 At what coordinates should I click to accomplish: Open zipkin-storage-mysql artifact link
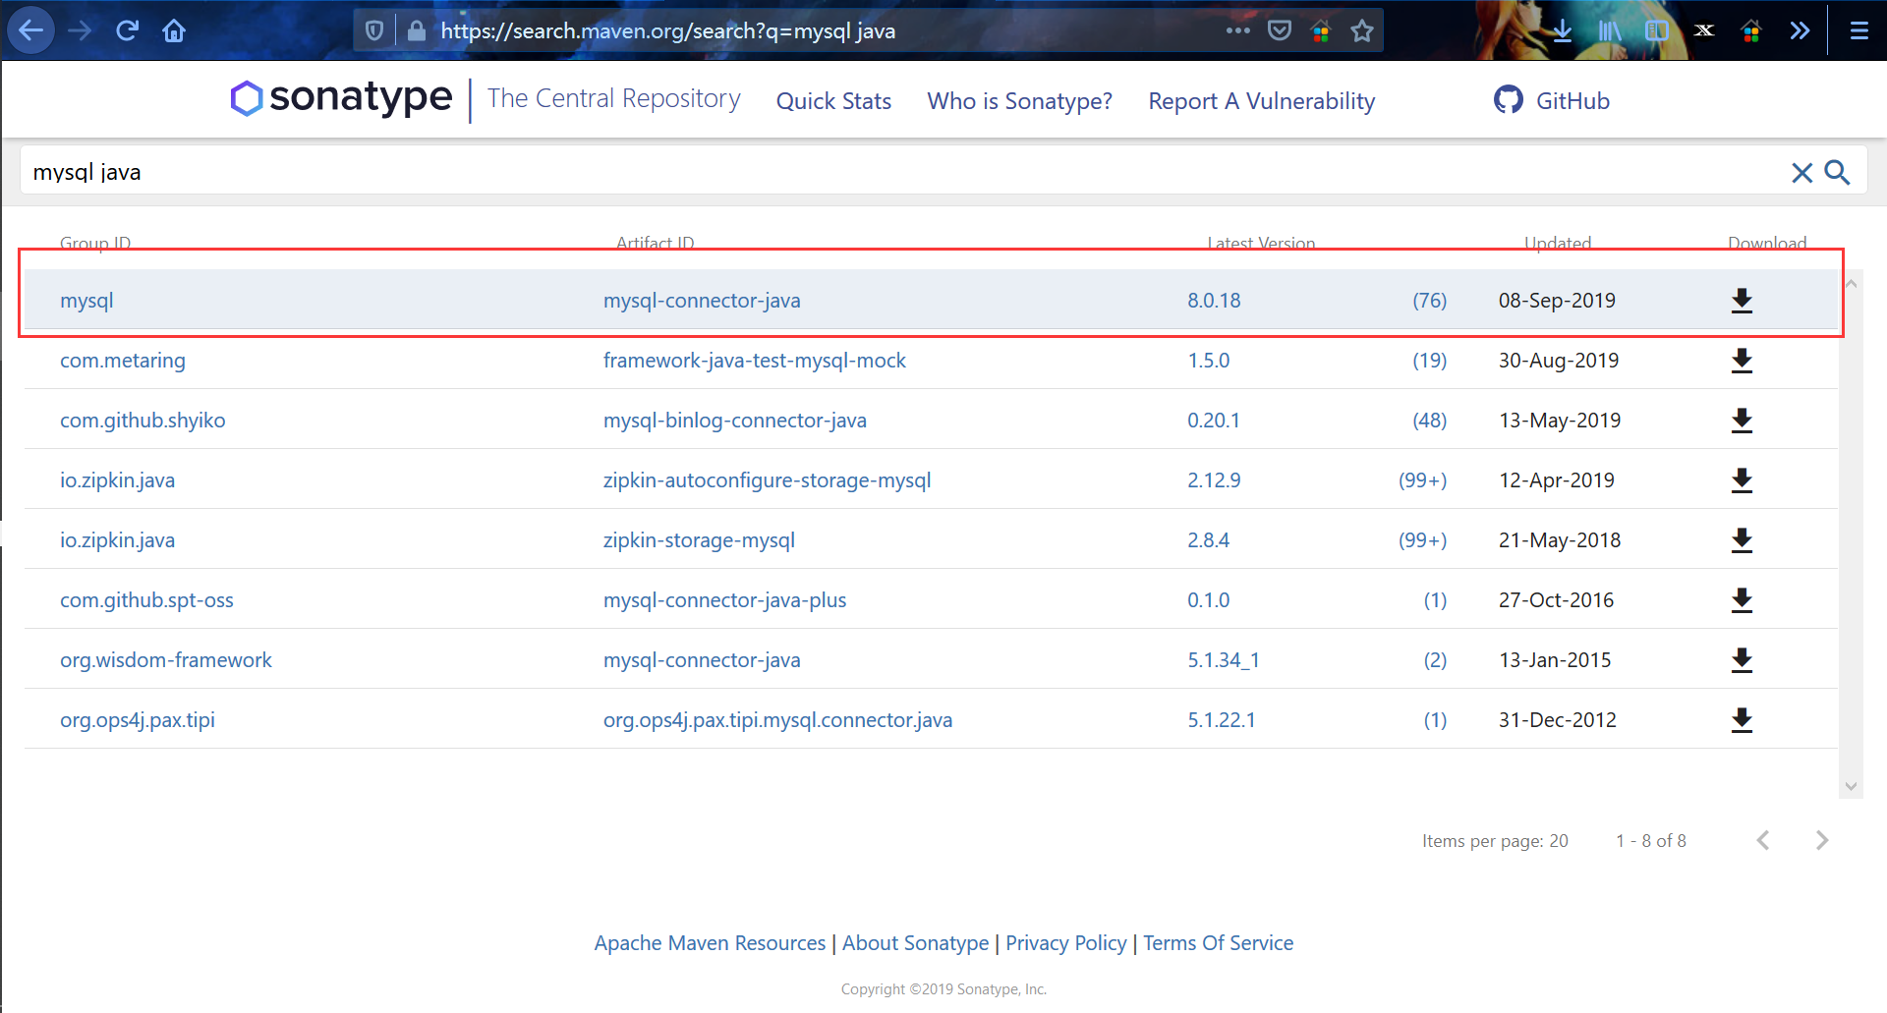coord(699,540)
